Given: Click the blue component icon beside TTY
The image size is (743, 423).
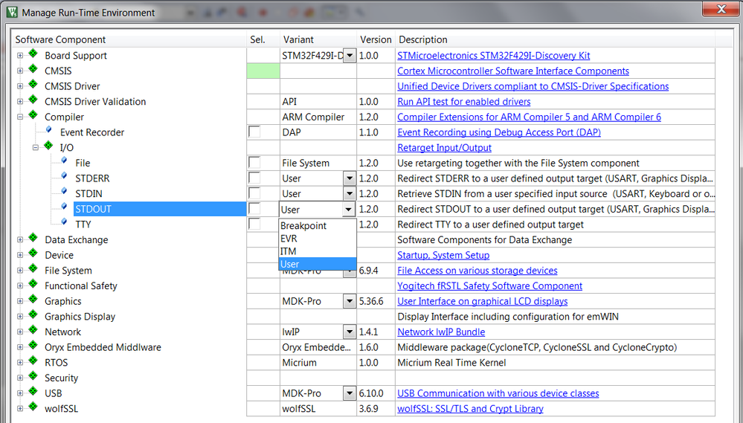Looking at the screenshot, I should tap(64, 222).
